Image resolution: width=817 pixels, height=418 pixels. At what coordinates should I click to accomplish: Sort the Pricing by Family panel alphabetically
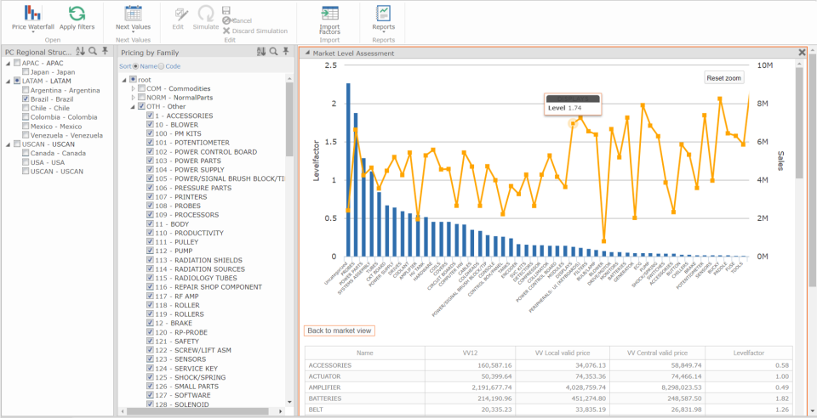[261, 52]
